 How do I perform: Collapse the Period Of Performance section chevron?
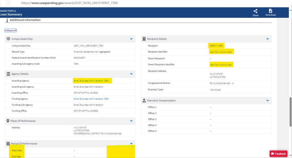click(131, 144)
